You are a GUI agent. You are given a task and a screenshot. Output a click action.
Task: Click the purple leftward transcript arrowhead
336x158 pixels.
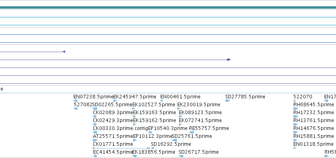coord(64,52)
